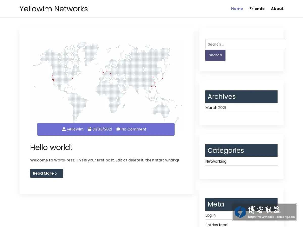
Task: Click the comment bubble icon
Action: click(x=118, y=129)
